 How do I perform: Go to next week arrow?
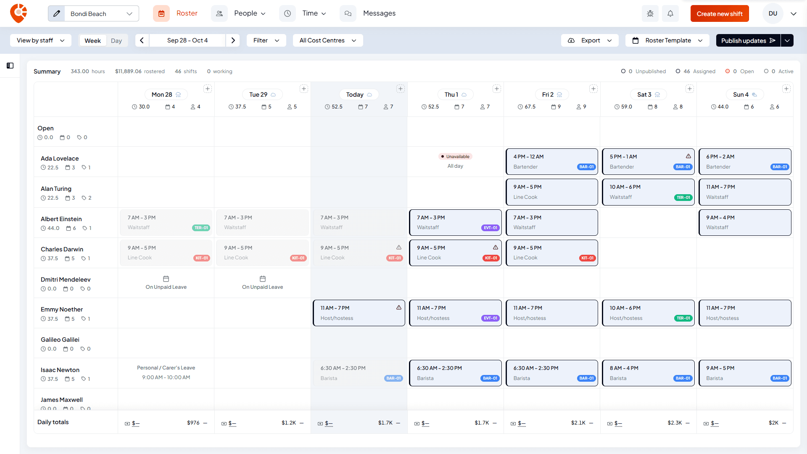(233, 40)
